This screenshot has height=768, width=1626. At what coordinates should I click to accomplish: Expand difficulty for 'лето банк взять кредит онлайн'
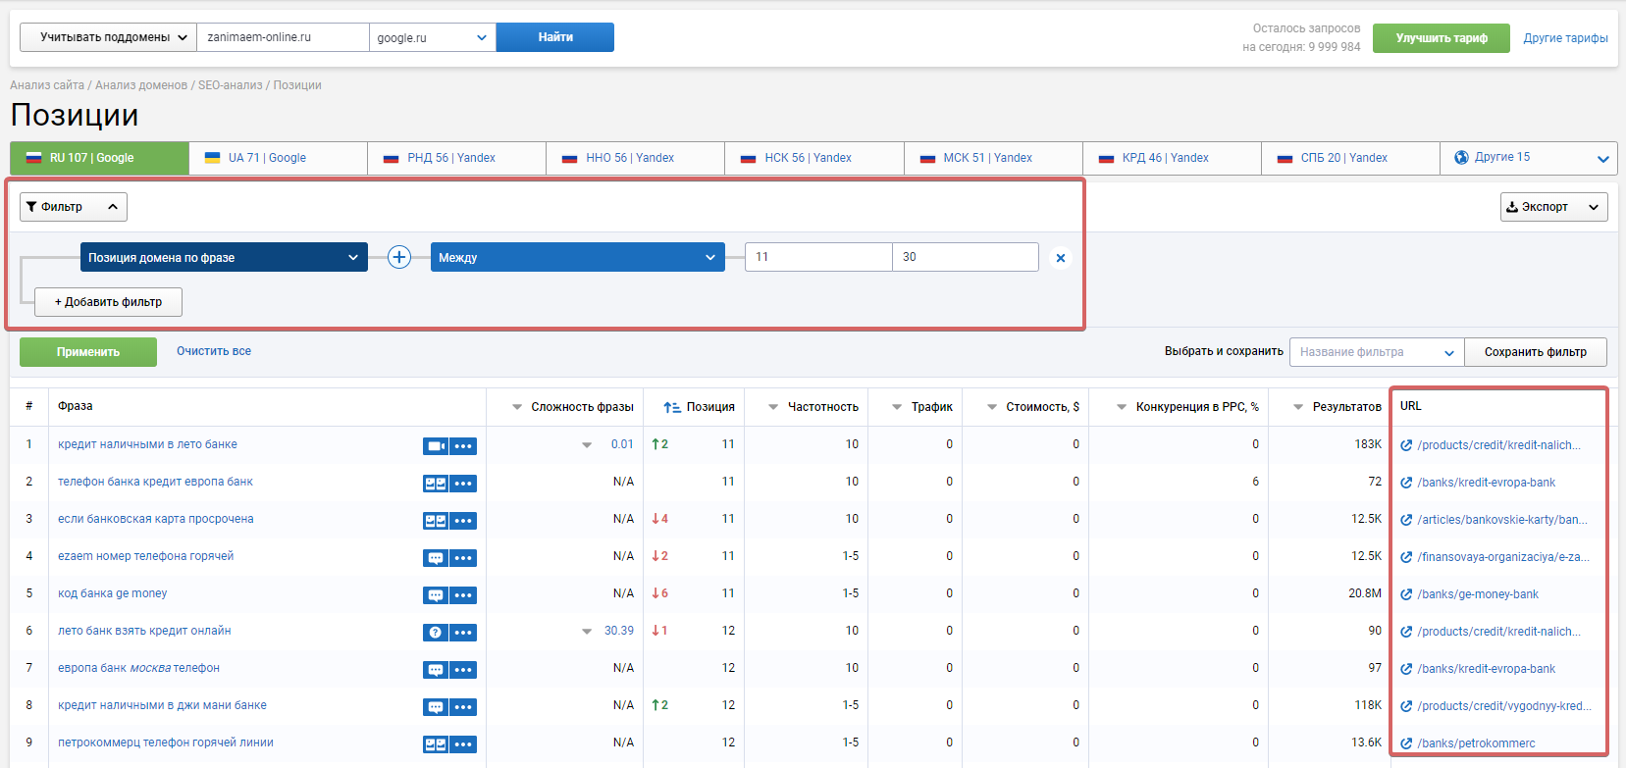coord(587,632)
